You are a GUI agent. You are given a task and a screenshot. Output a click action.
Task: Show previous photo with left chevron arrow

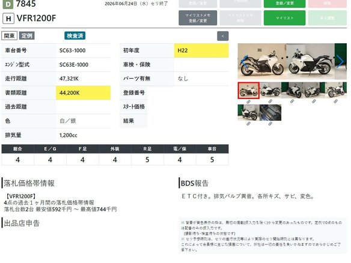[245, 61]
